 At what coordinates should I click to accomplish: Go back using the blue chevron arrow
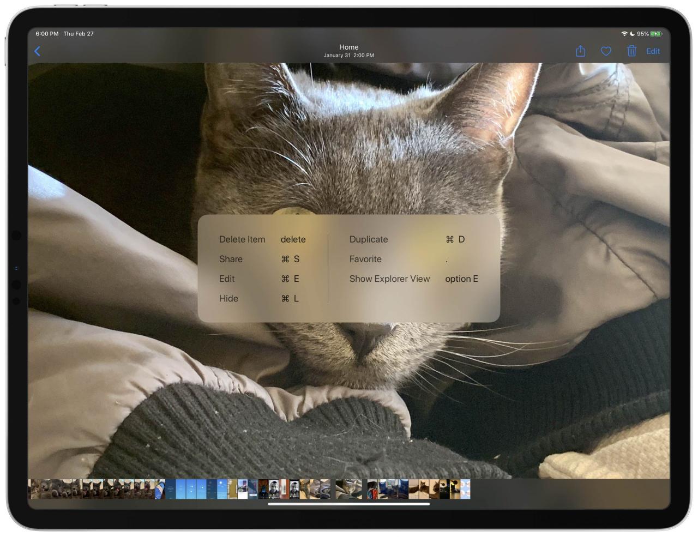coord(37,51)
